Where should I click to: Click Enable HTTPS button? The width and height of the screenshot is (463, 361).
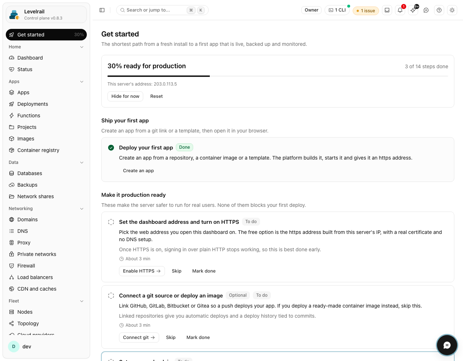[142, 271]
